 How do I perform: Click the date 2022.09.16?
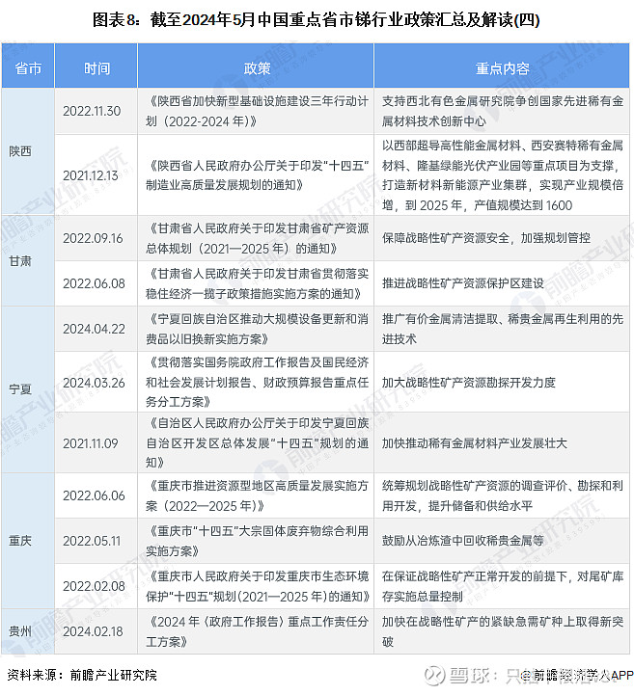click(x=93, y=238)
